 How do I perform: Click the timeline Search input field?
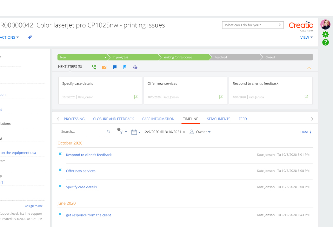click(83, 131)
